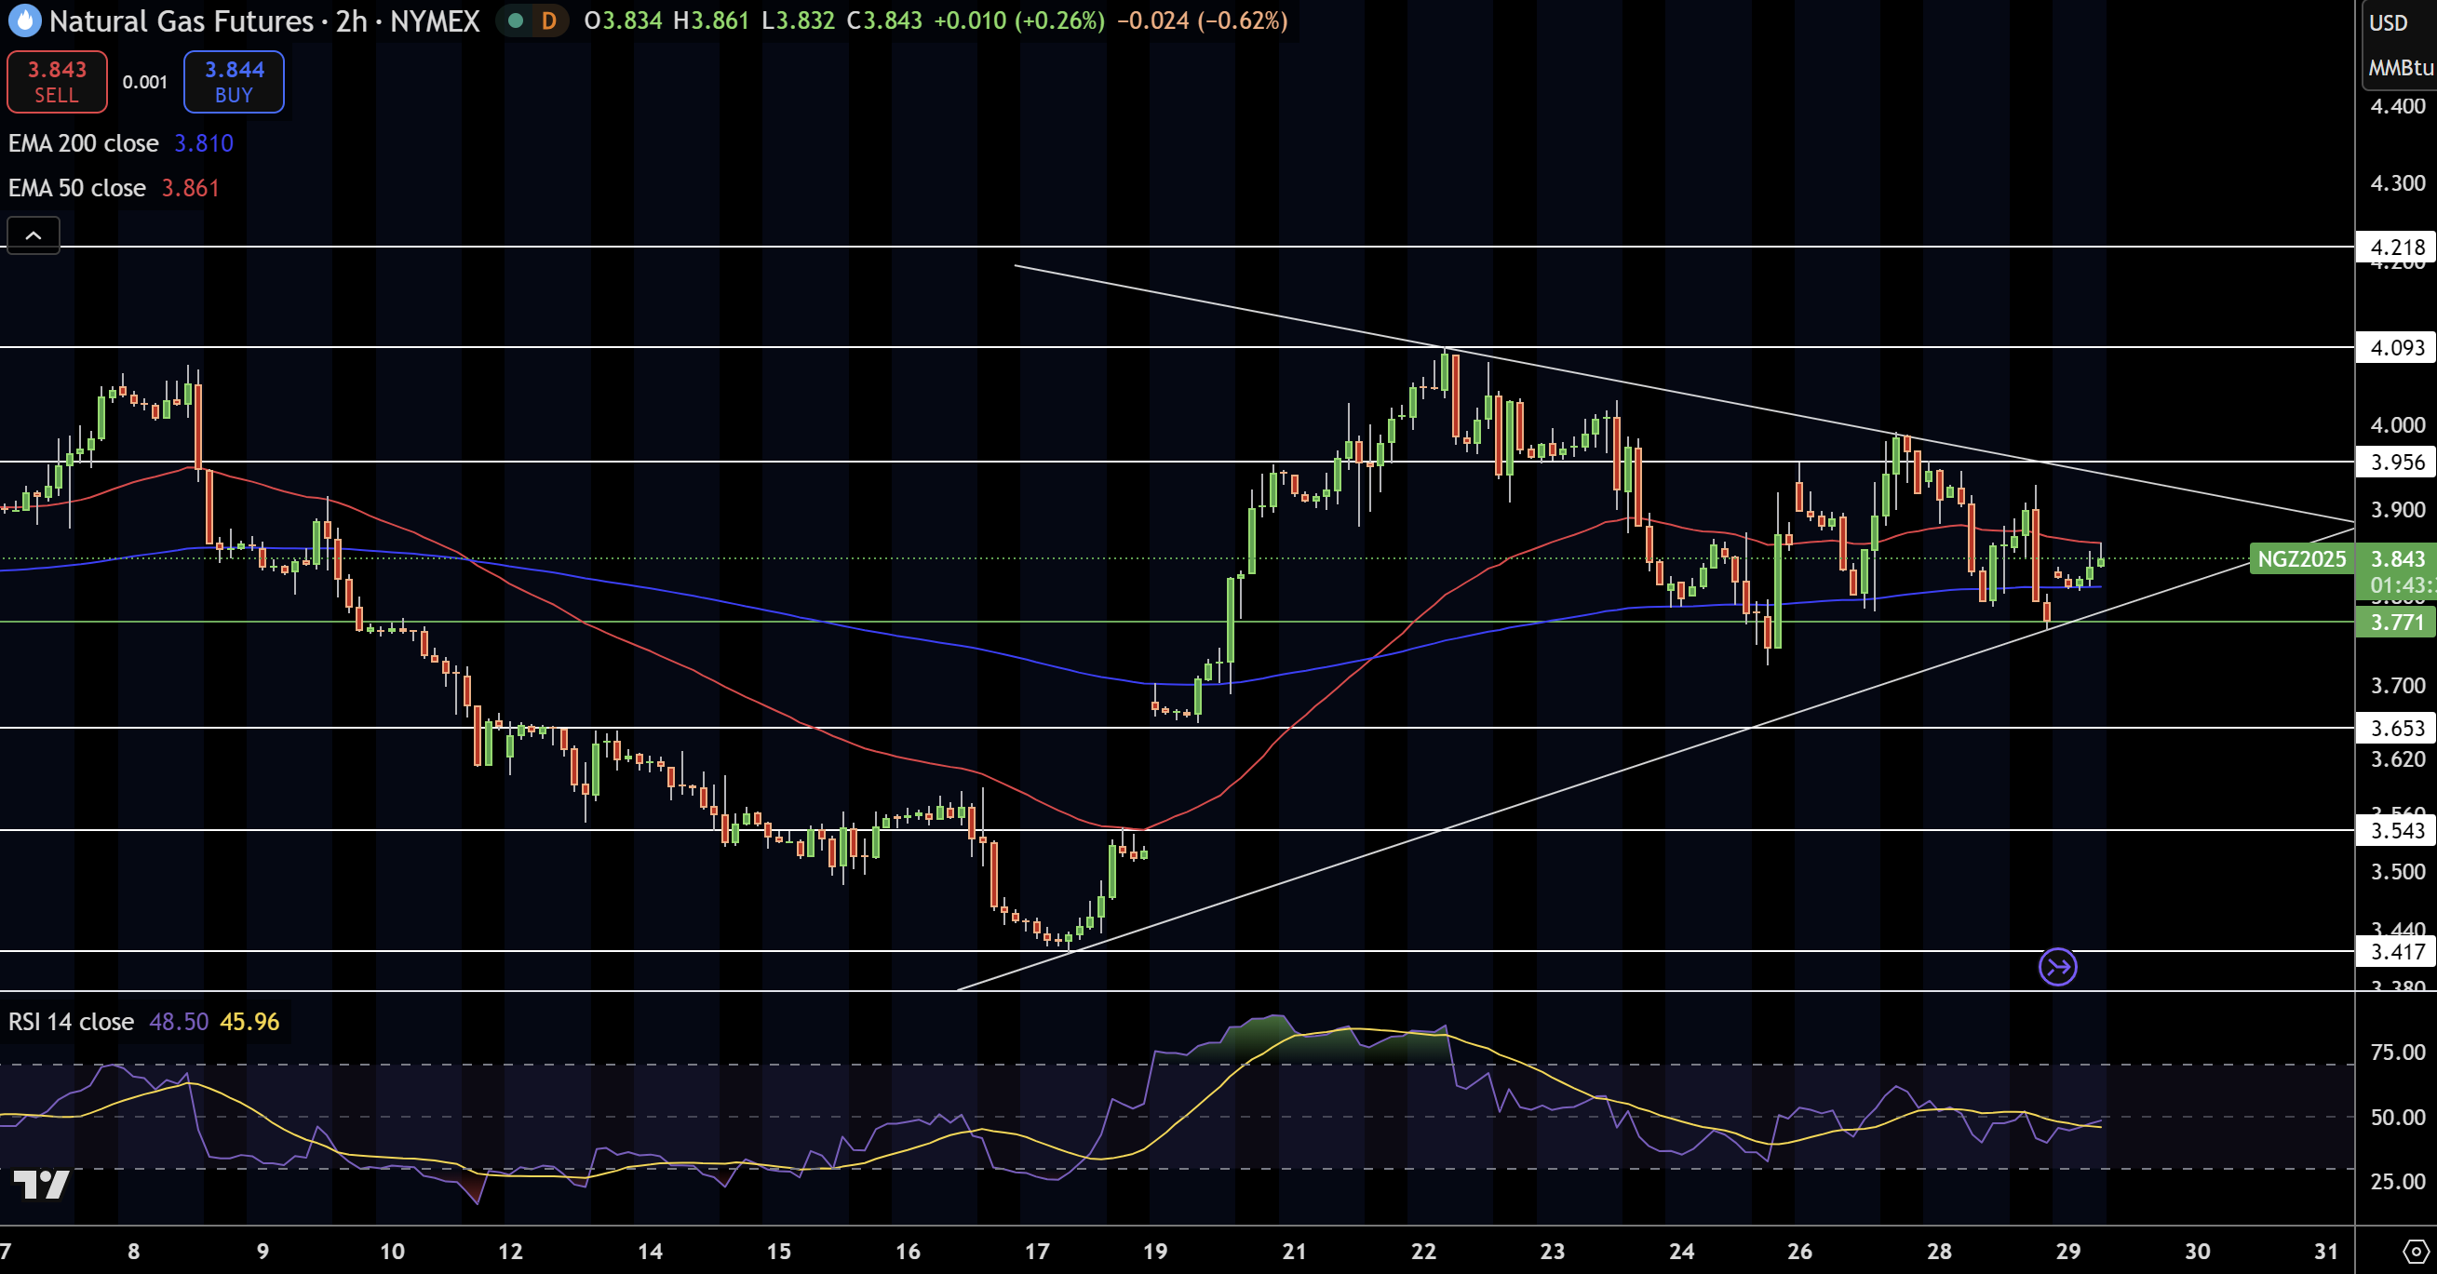
Task: Click the 4.093 resistance level price label
Action: (x=2396, y=348)
